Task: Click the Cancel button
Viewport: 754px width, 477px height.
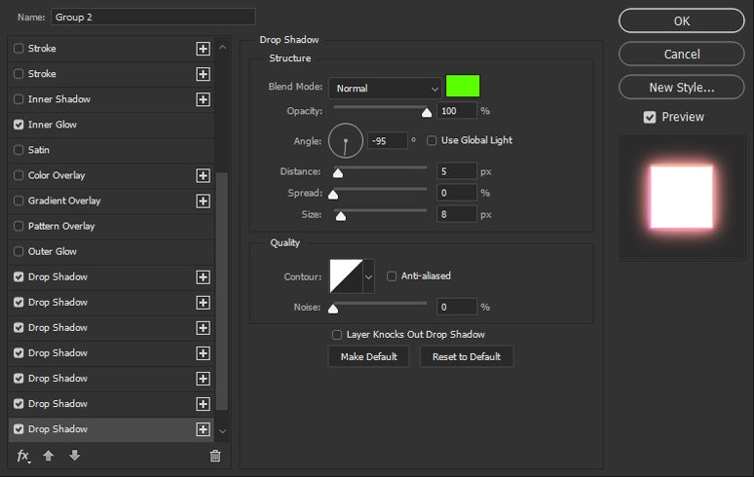Action: [x=681, y=55]
